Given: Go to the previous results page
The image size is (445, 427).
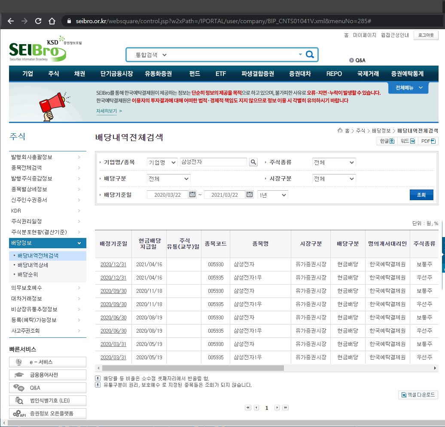Looking at the screenshot, I should click(x=256, y=407).
